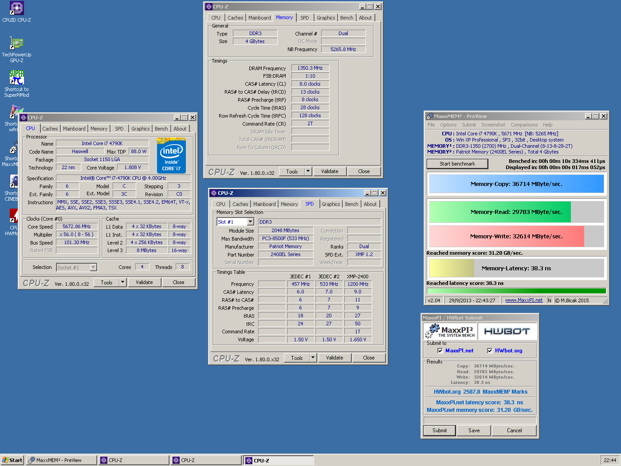The width and height of the screenshot is (621, 466).
Task: Open the Comparisons menu in MaxxMEM²
Action: 524,125
